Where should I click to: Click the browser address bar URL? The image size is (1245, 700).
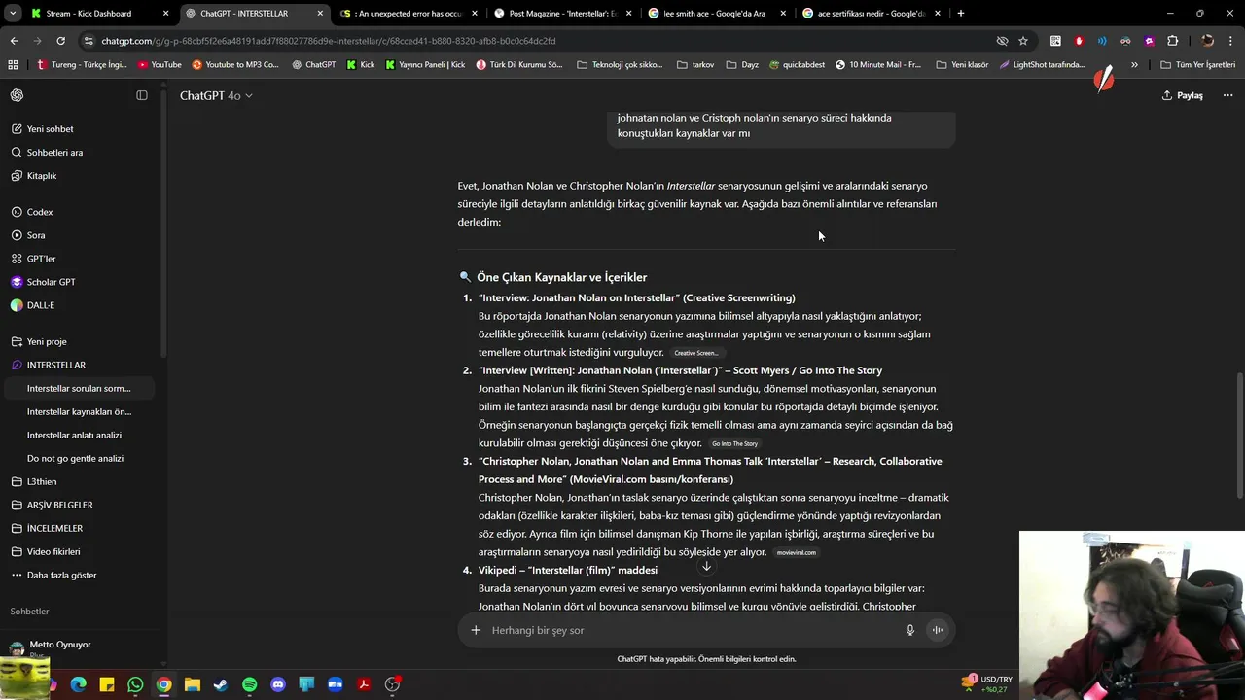[x=329, y=41]
